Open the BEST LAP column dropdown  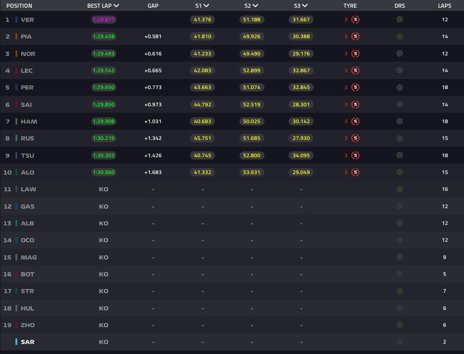(116, 6)
